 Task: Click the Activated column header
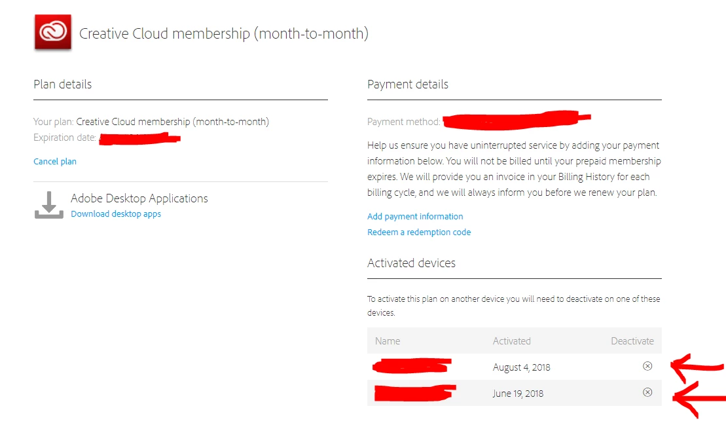point(511,341)
